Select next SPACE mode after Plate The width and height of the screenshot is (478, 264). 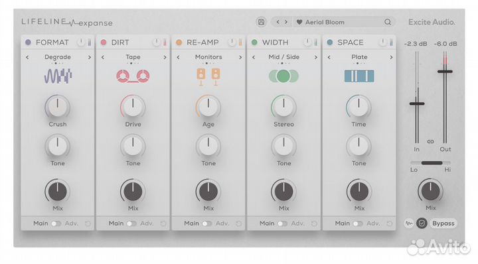click(391, 57)
